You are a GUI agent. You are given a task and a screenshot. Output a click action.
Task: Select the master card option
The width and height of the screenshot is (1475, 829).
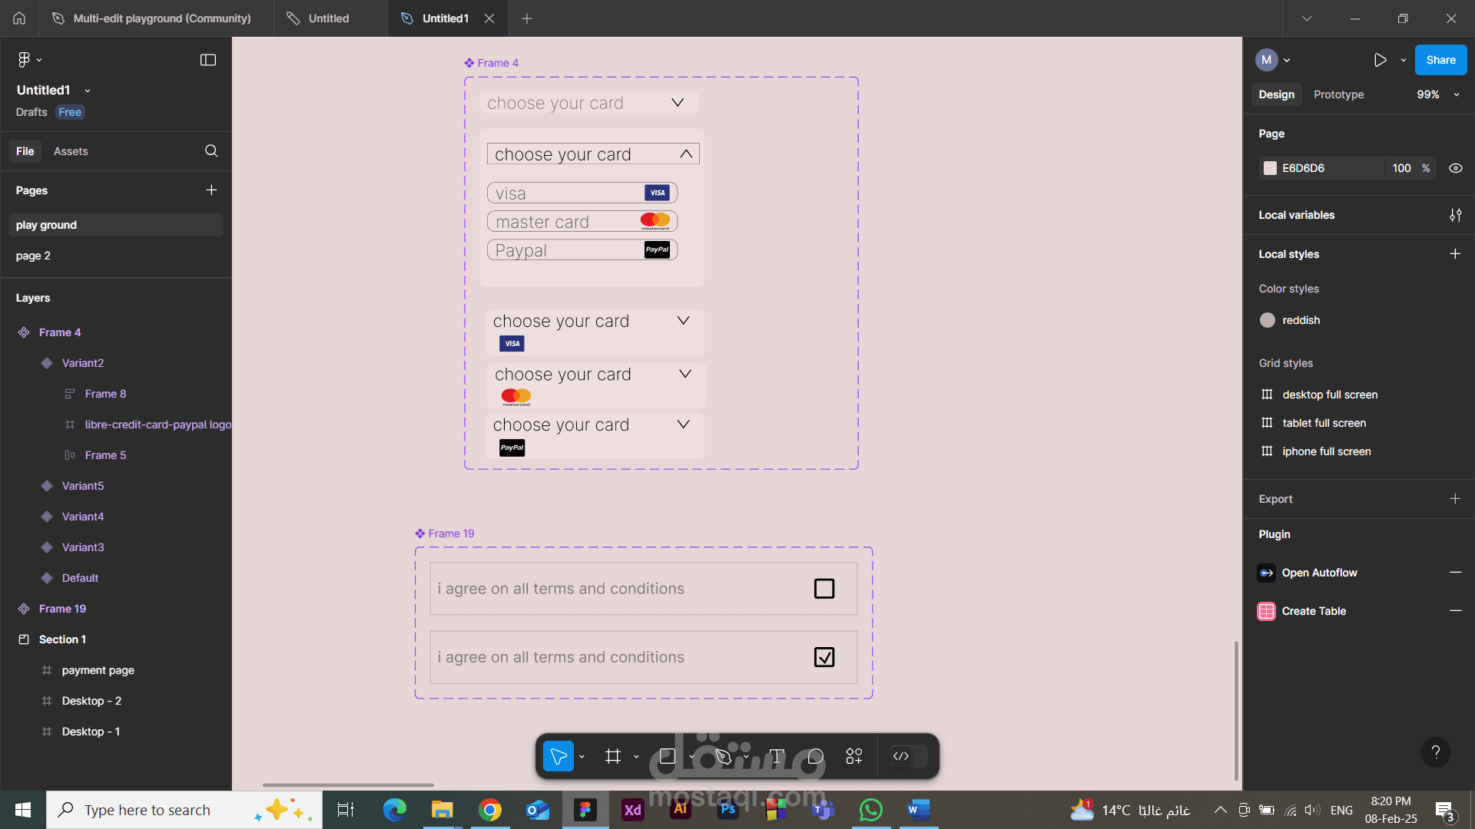[x=582, y=222]
